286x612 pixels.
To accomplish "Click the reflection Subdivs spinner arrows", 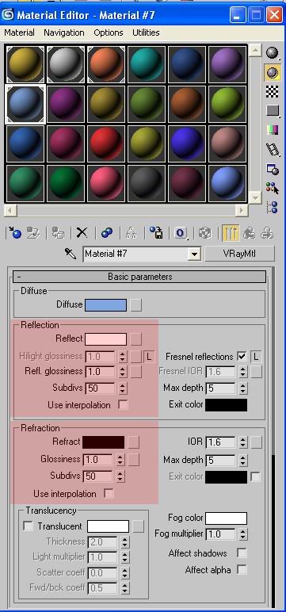I will 123,388.
